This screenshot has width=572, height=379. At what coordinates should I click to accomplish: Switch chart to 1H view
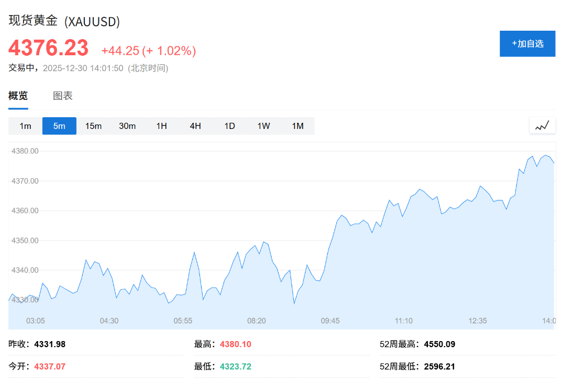(161, 126)
